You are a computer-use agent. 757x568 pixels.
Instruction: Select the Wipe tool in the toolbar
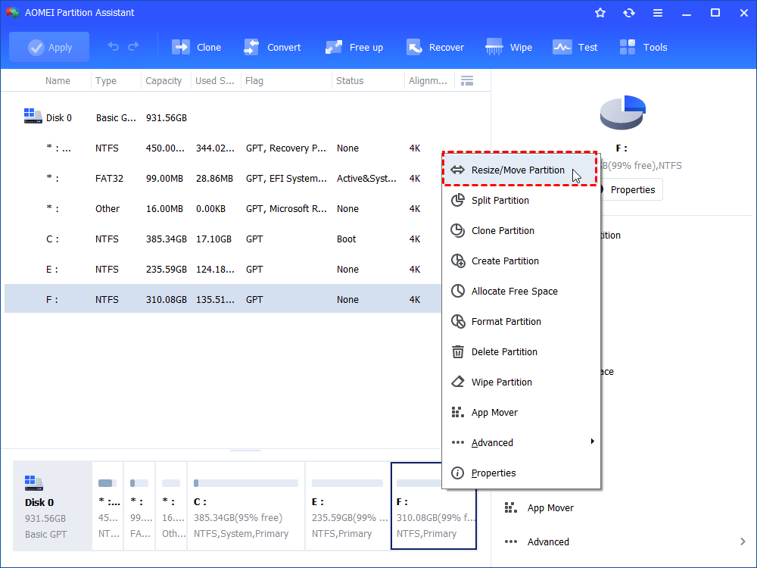coord(508,46)
